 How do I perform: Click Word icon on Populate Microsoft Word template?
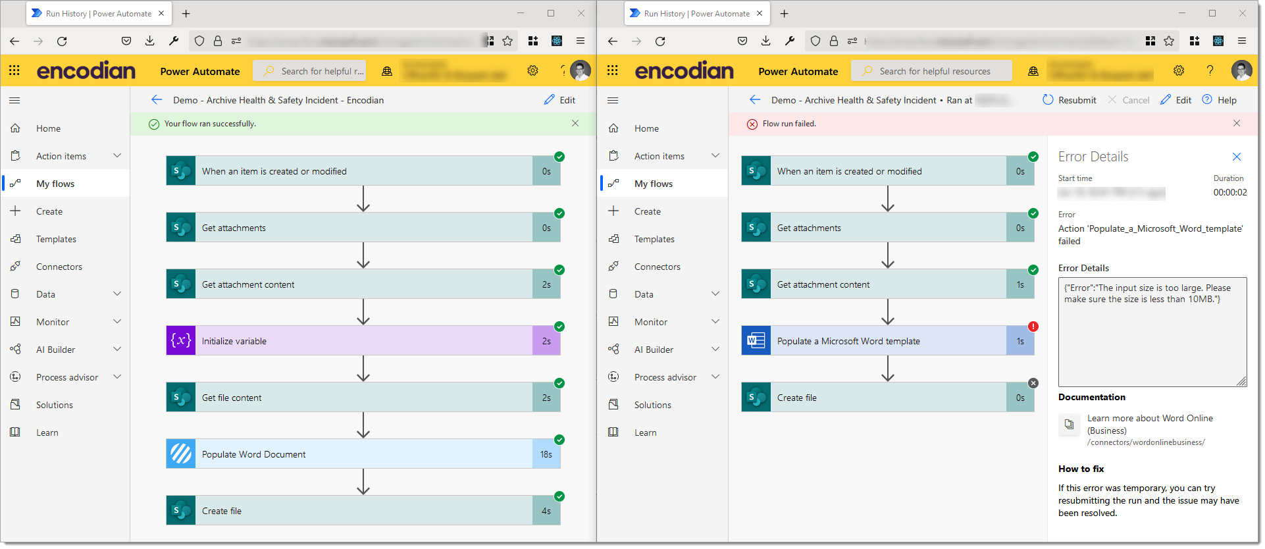756,340
